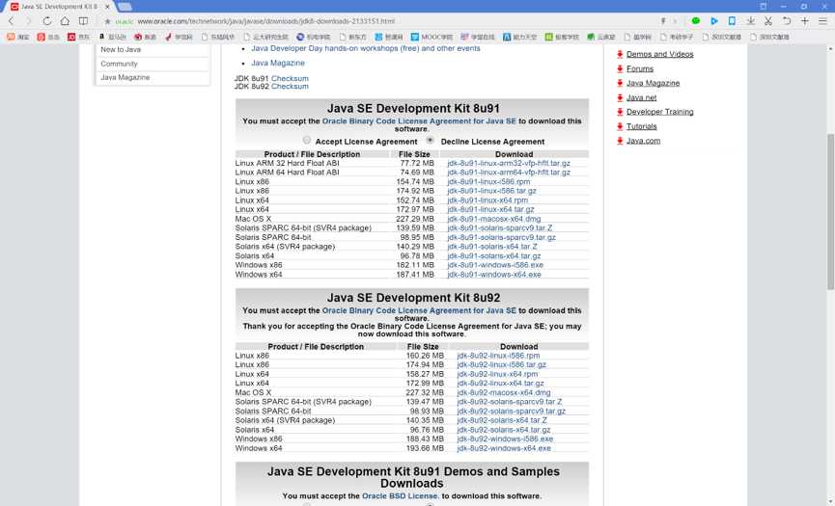Select Decline License Agreement for 8u91

[430, 141]
